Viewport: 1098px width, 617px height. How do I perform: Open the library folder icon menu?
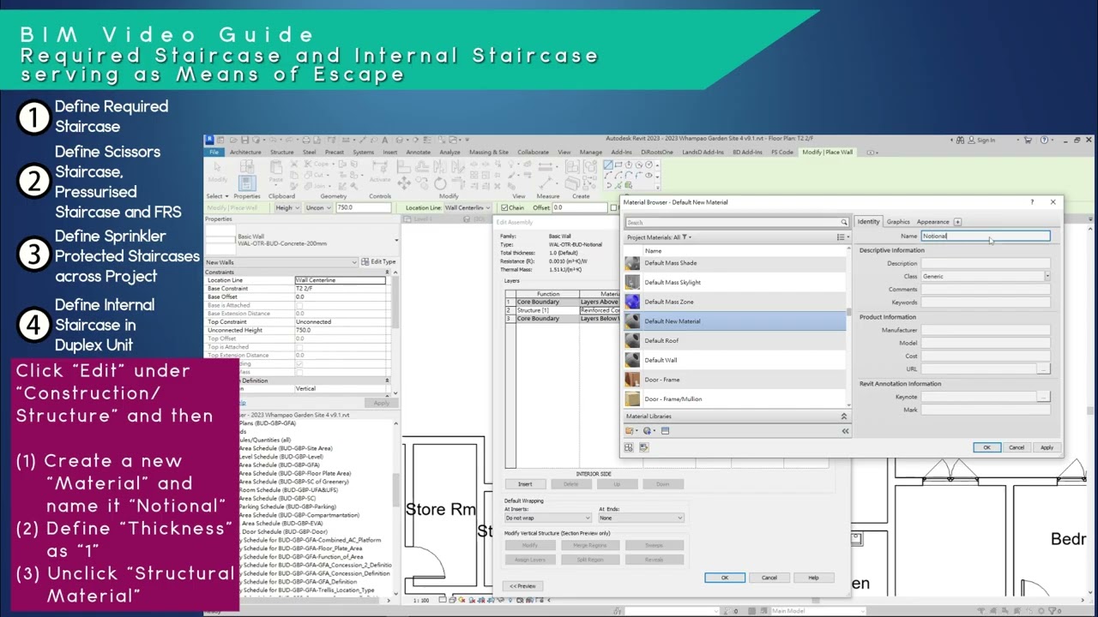click(x=632, y=431)
